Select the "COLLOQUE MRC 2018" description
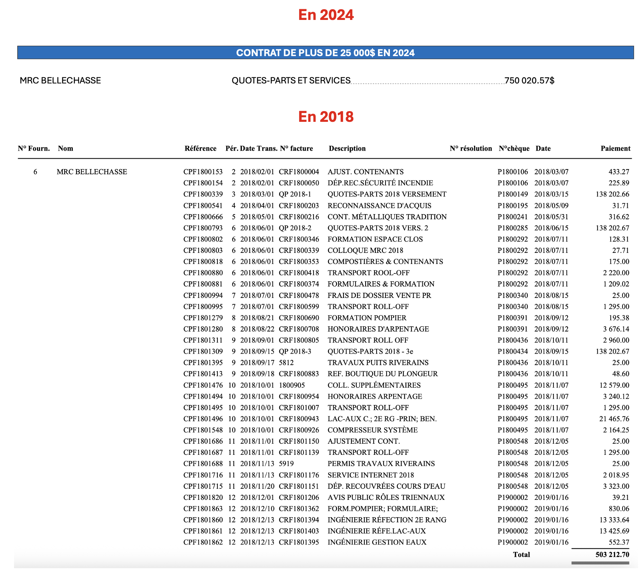Screen dimensions: 641x570 365,250
